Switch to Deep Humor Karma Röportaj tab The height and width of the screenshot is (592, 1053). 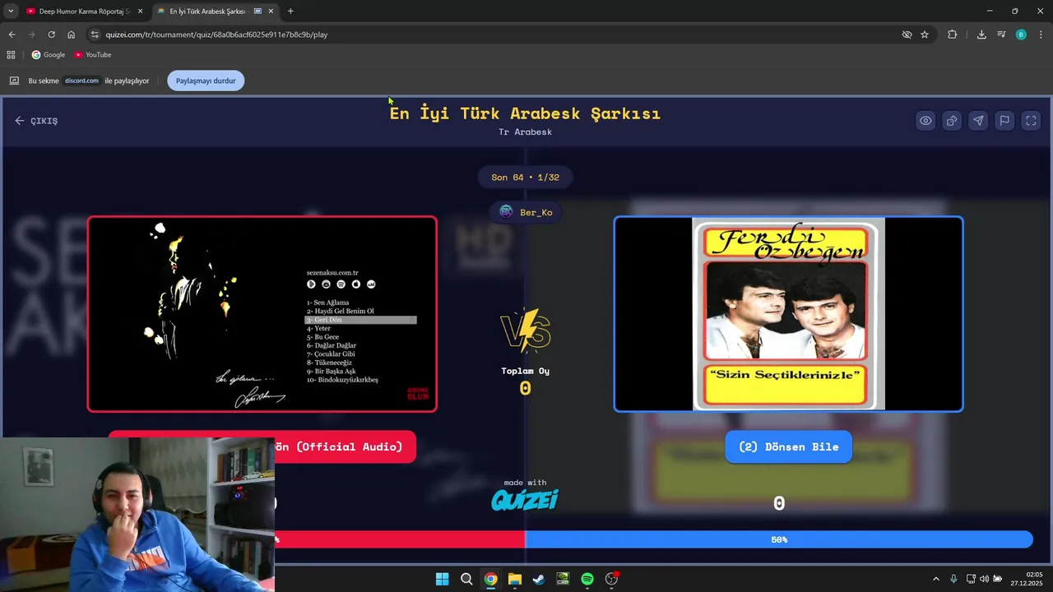(x=85, y=12)
